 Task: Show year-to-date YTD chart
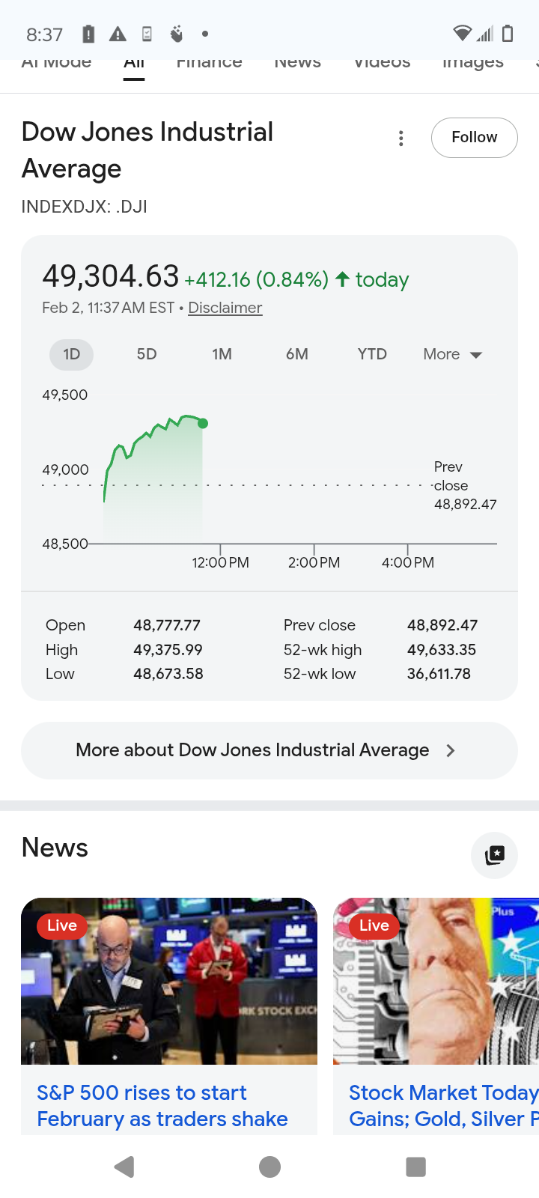pos(372,354)
